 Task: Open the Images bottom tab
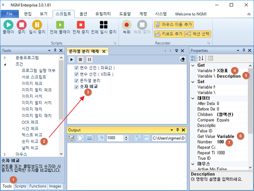click(55, 186)
